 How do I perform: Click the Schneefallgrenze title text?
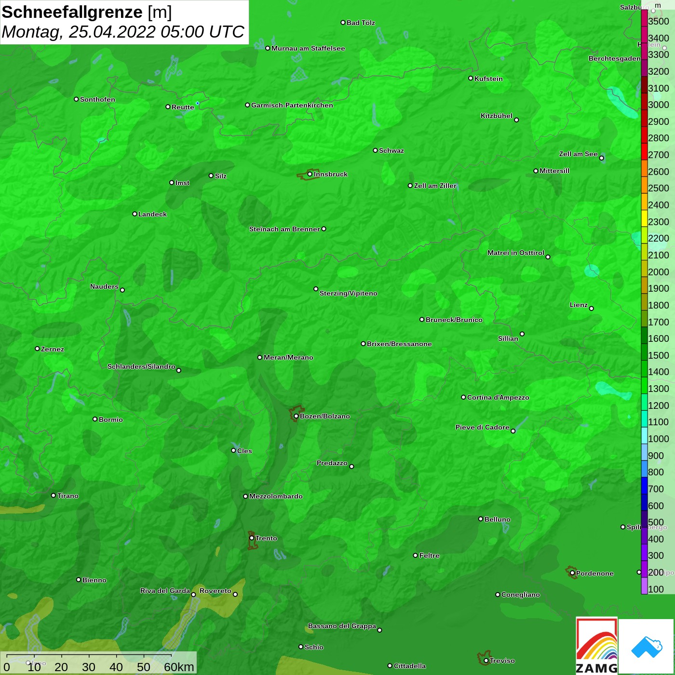coord(72,12)
